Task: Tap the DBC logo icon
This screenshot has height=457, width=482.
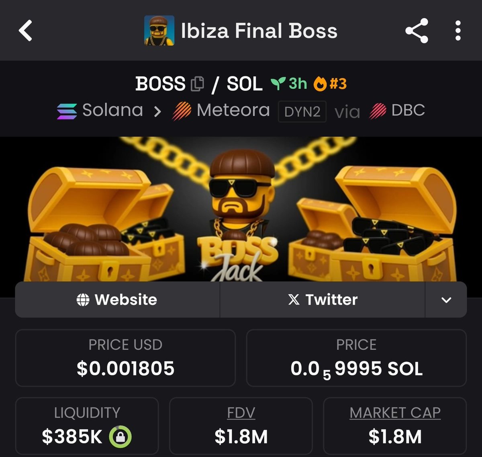Action: [378, 111]
